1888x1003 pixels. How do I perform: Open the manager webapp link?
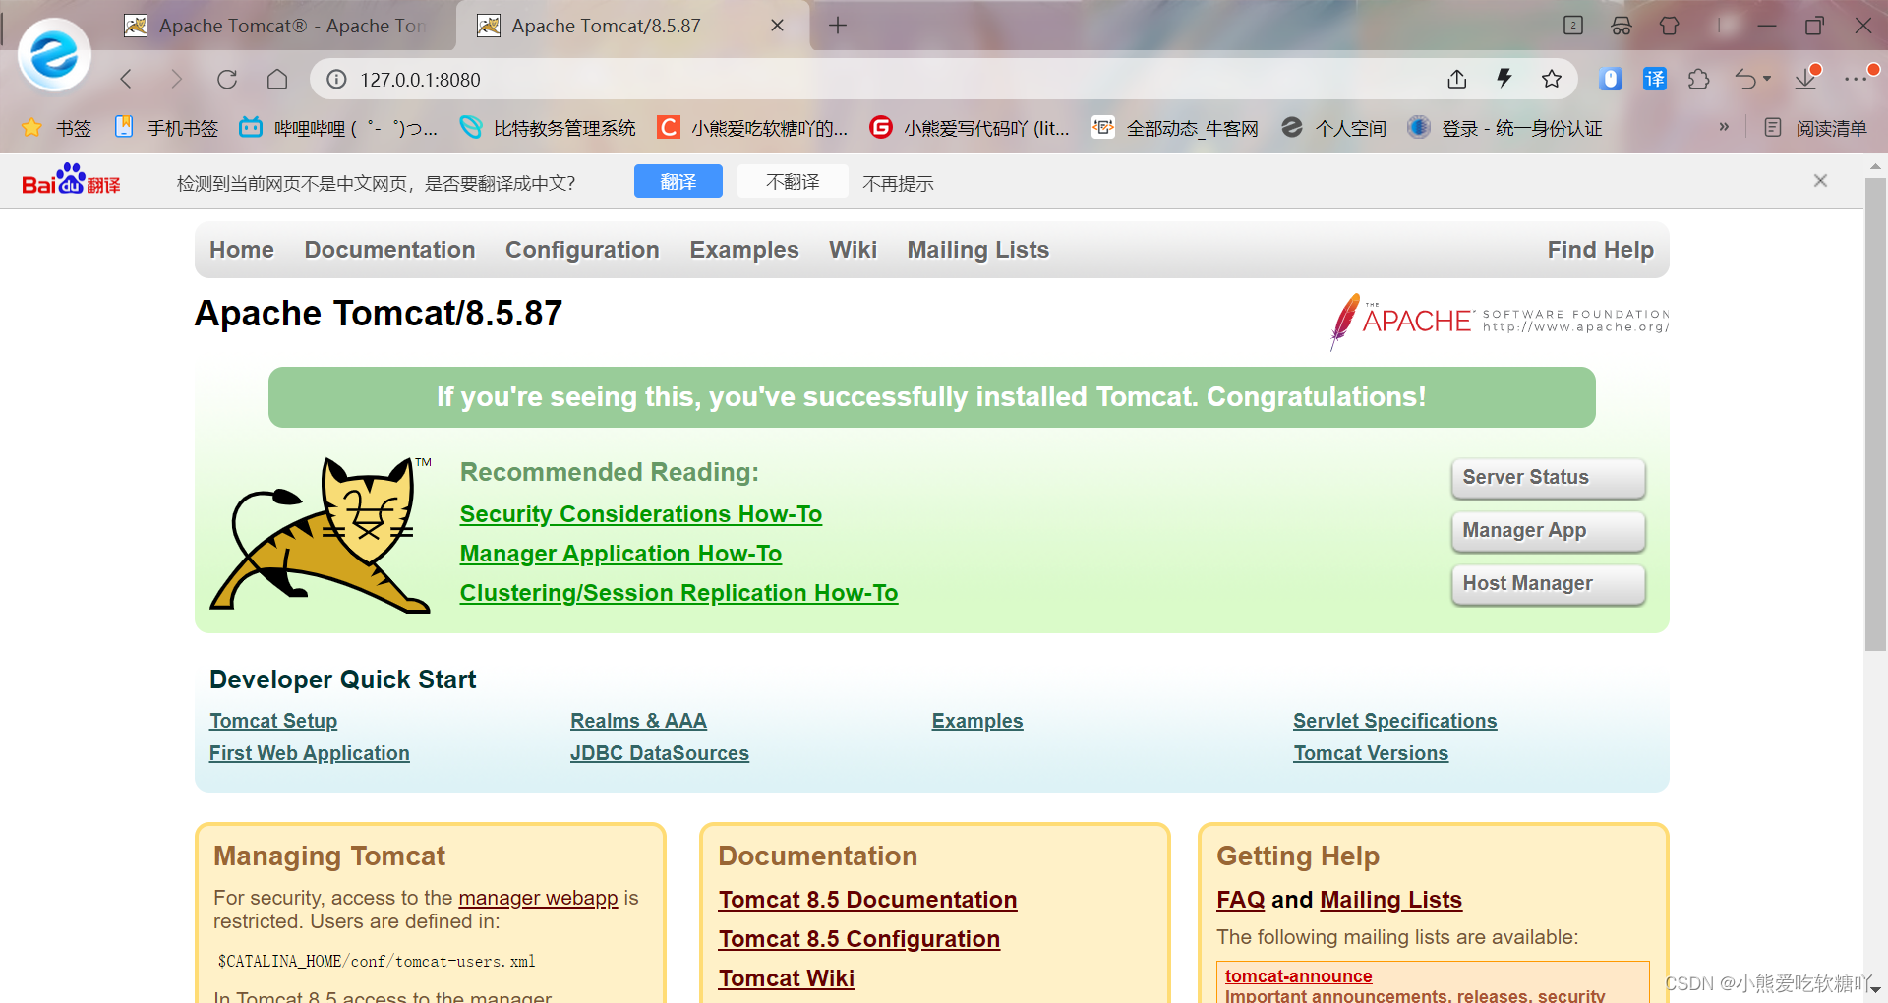[x=538, y=898]
